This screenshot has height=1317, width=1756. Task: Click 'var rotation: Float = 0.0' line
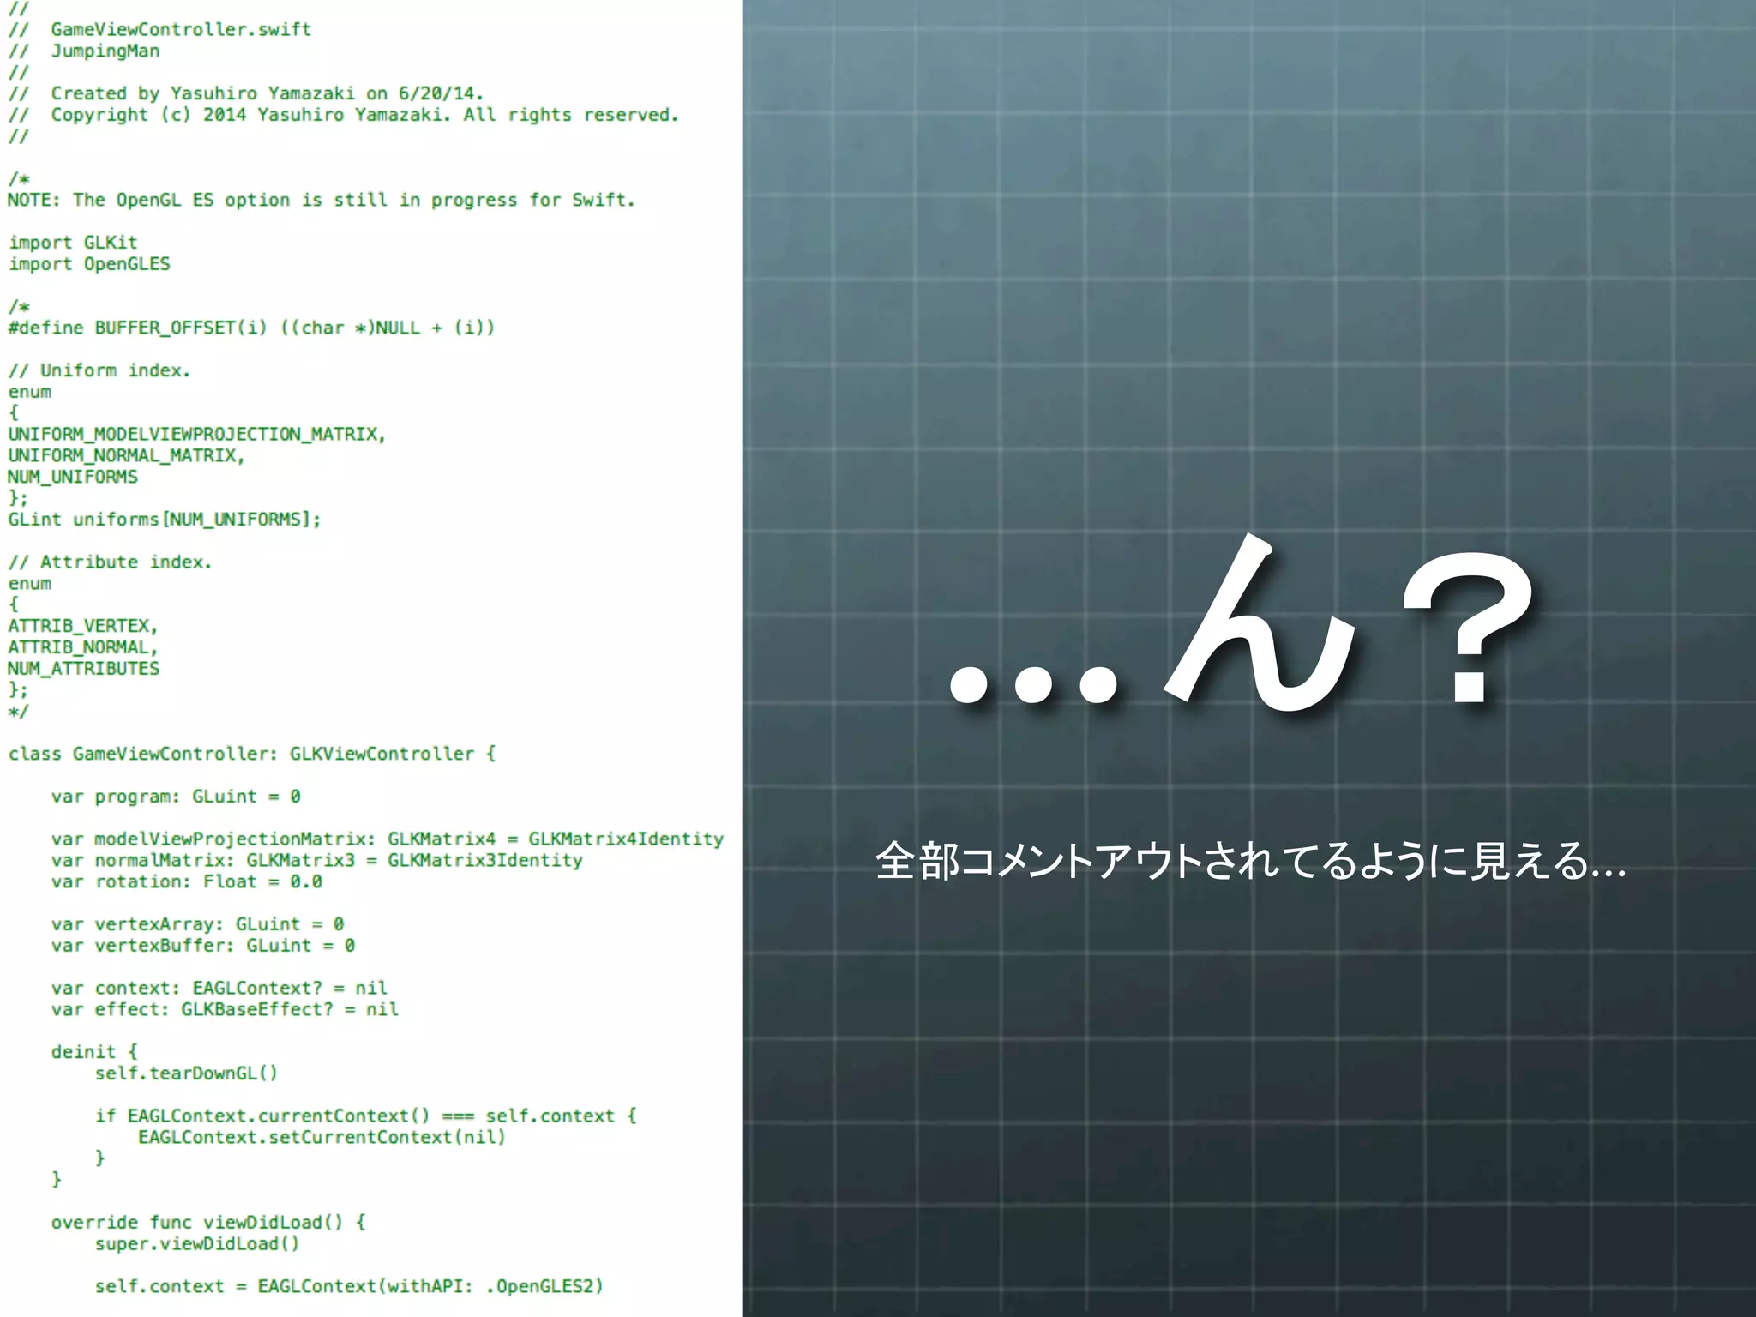coord(187,881)
